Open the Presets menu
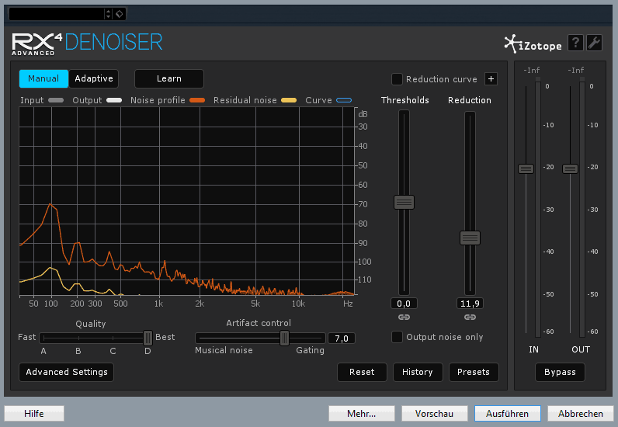The height and width of the screenshot is (427, 618). (473, 372)
